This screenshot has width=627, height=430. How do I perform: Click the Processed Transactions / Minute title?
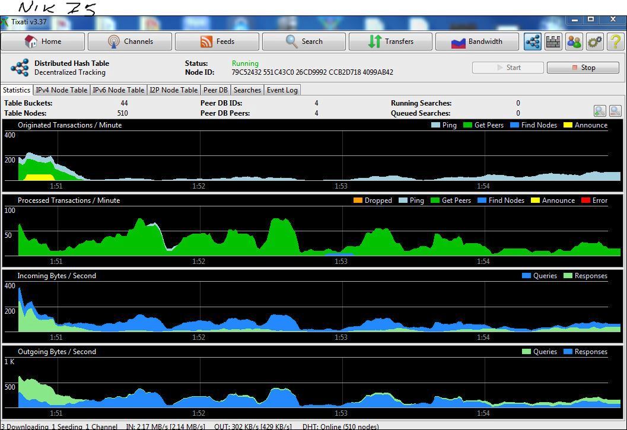click(x=69, y=200)
